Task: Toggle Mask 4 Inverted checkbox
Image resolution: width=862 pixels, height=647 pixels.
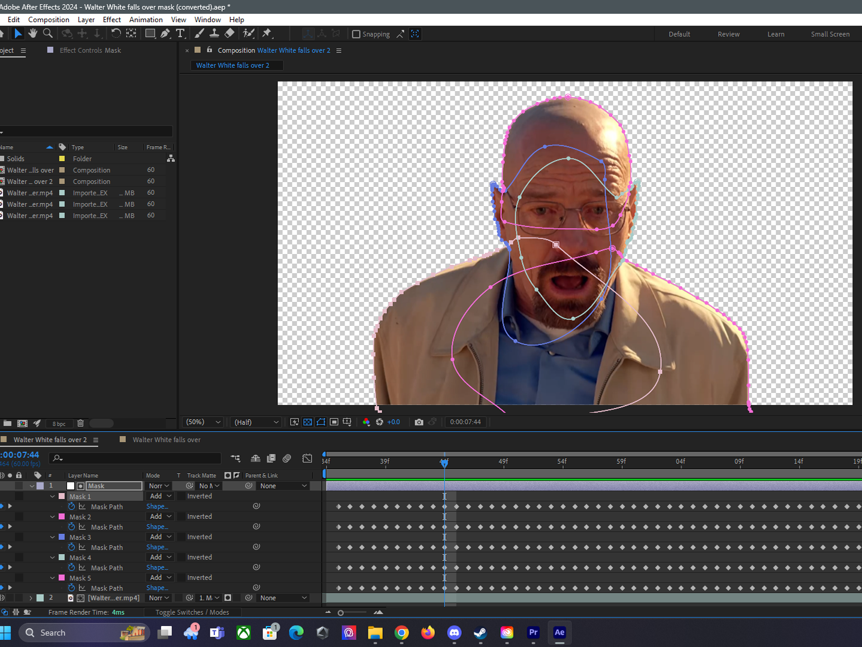Action: [x=182, y=557]
